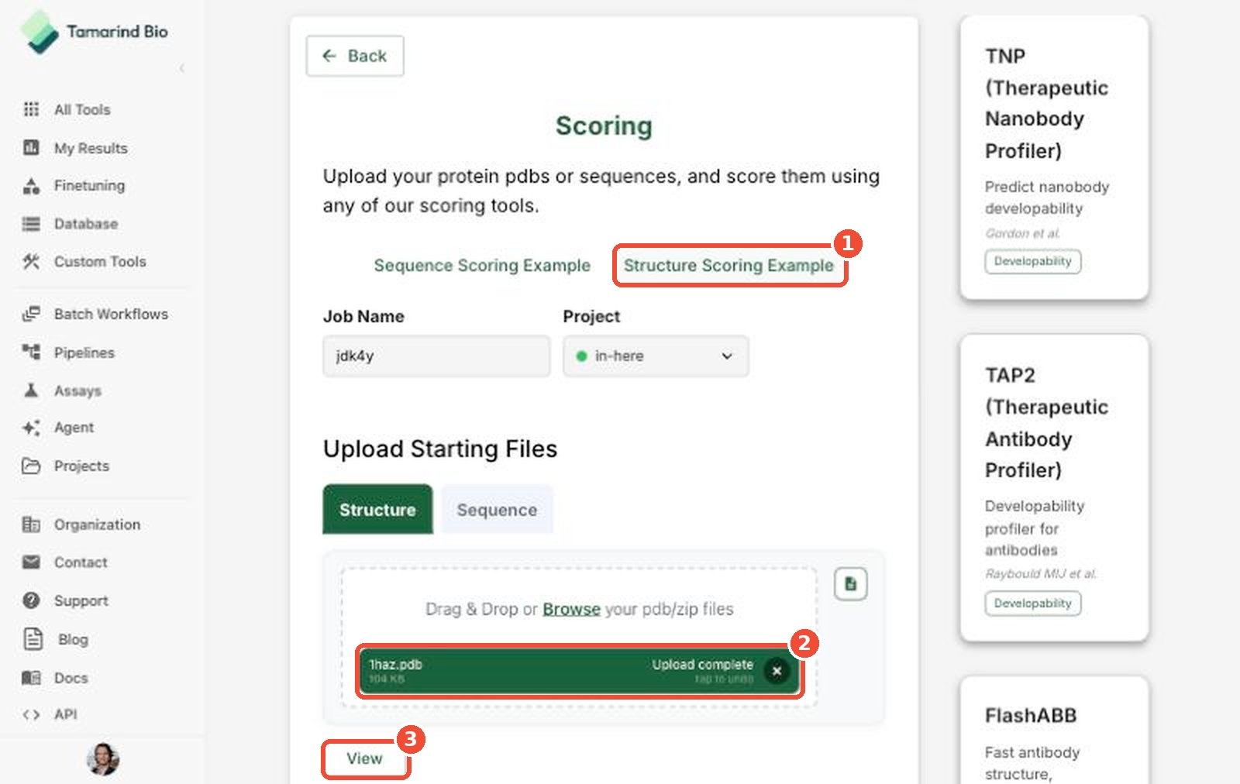Viewport: 1240px width, 784px height.
Task: Open TAP2 Therapeutic Antibody Profiler card
Action: point(1054,488)
